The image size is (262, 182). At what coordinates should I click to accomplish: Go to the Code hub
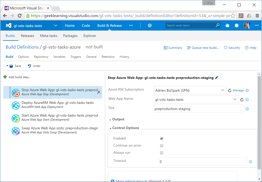pos(86,25)
